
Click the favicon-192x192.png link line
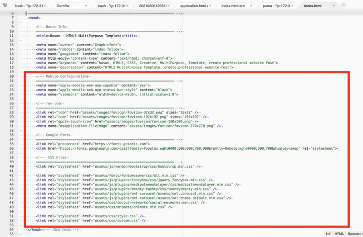pyautogui.click(x=120, y=117)
